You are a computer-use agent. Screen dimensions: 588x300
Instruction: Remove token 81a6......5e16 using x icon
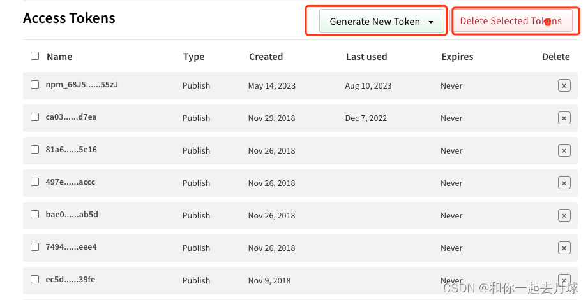tap(564, 150)
